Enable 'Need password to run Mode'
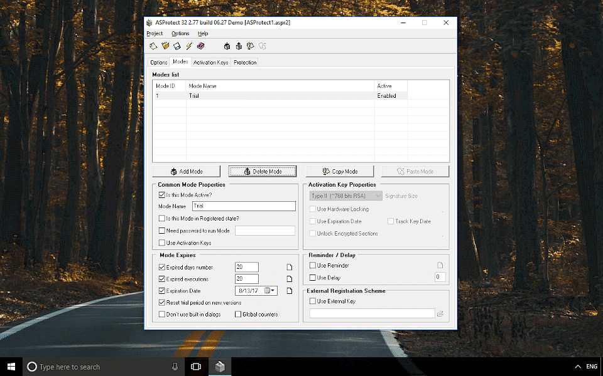 pyautogui.click(x=162, y=231)
